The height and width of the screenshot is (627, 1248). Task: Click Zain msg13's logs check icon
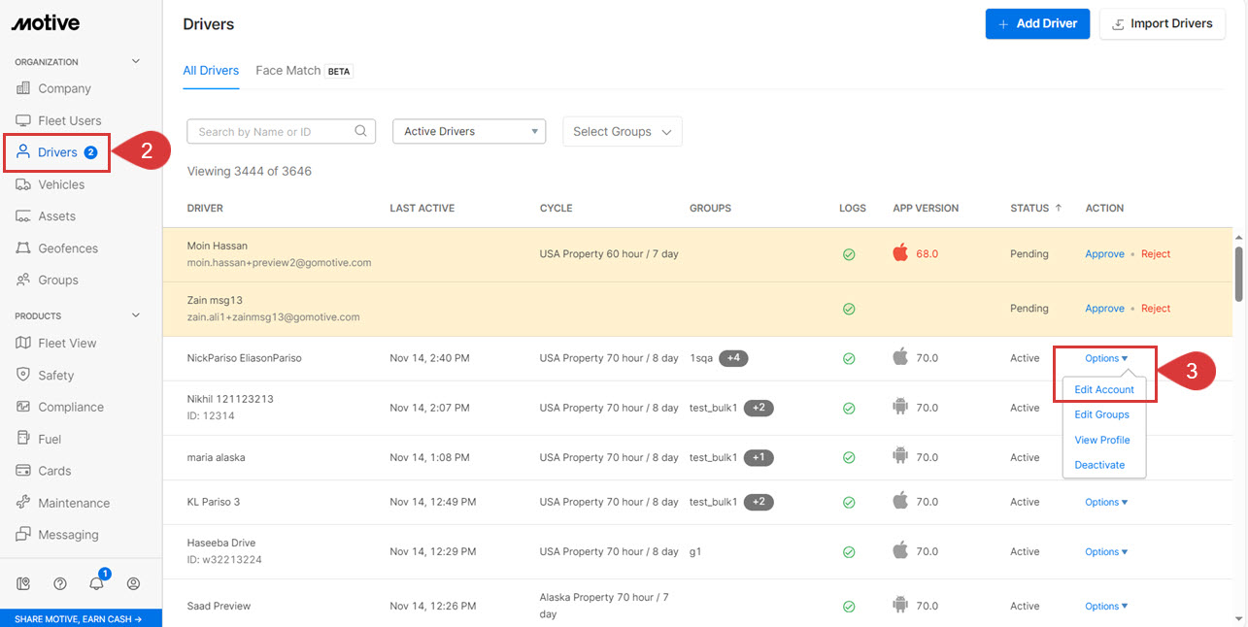tap(849, 309)
